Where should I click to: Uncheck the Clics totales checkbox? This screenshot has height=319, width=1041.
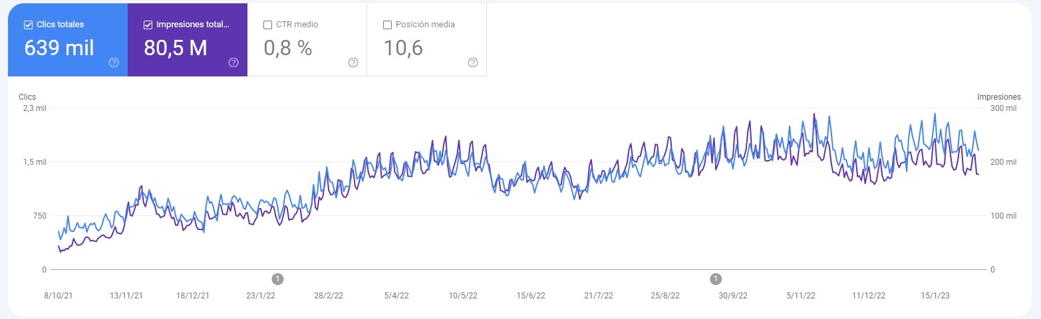(x=28, y=25)
